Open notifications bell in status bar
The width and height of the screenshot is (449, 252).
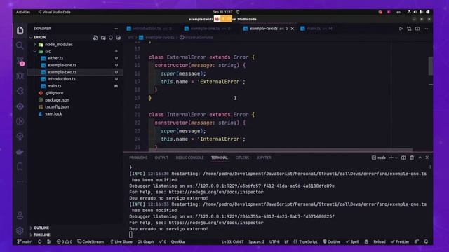coord(426,241)
